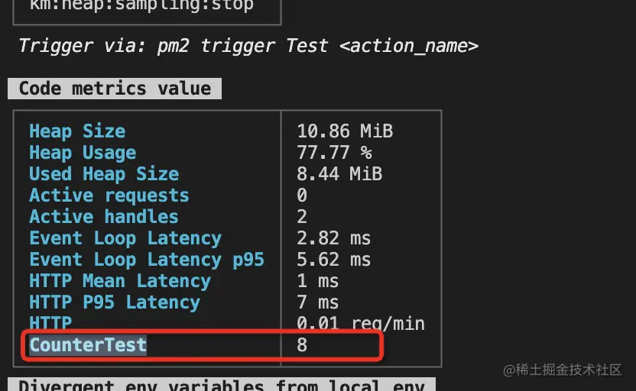
Task: Click the 0.01 req/min value
Action: (x=361, y=323)
